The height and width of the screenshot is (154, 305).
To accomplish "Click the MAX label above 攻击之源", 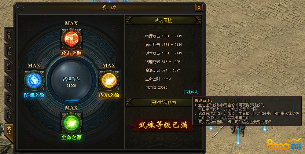I will coord(71,24).
